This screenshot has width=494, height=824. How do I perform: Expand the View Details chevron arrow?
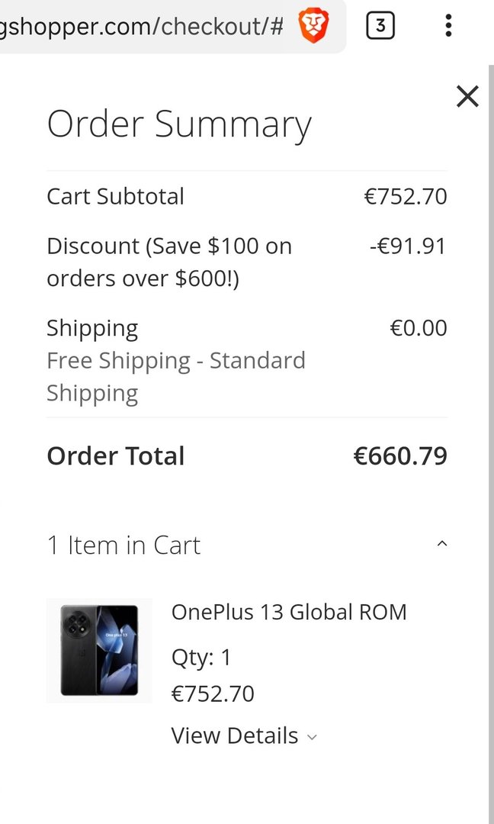pyautogui.click(x=311, y=737)
